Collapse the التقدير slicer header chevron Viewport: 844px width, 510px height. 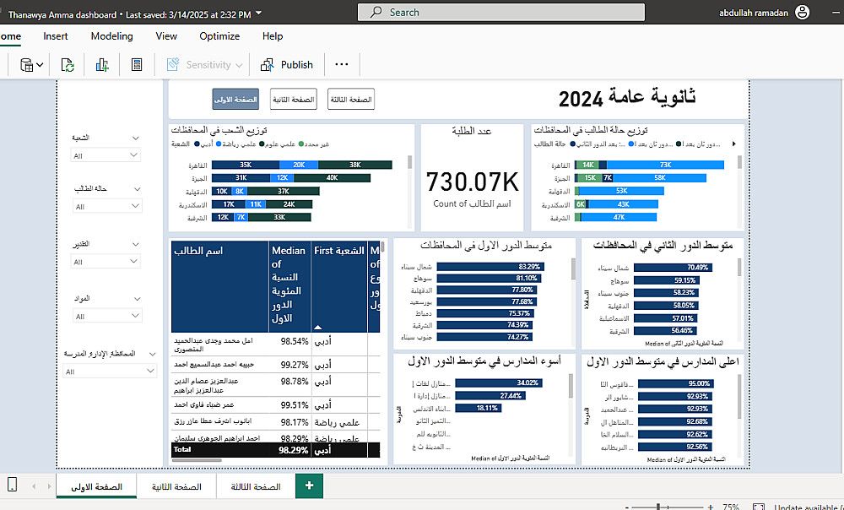pyautogui.click(x=136, y=245)
